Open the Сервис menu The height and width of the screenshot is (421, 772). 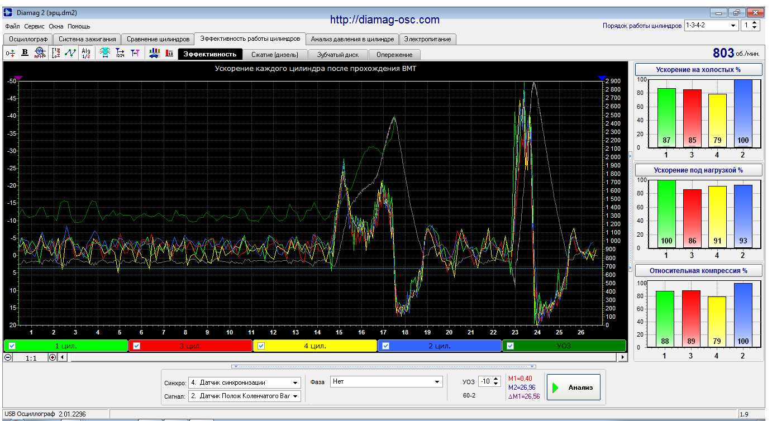(x=35, y=26)
